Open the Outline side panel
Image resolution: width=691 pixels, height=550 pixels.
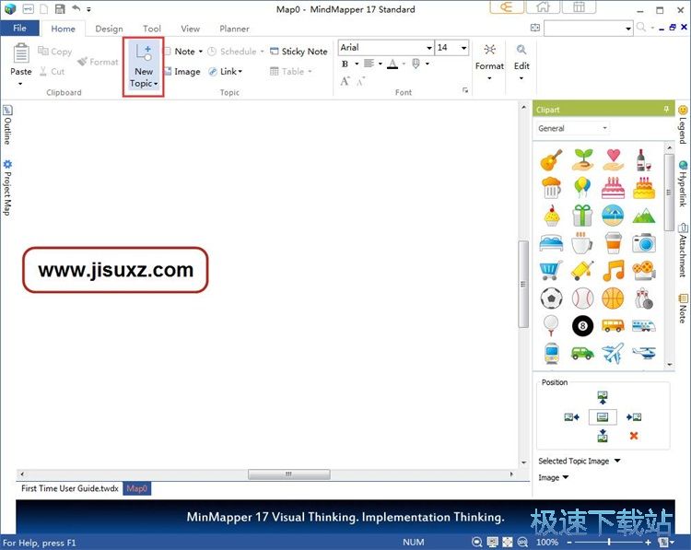point(7,125)
